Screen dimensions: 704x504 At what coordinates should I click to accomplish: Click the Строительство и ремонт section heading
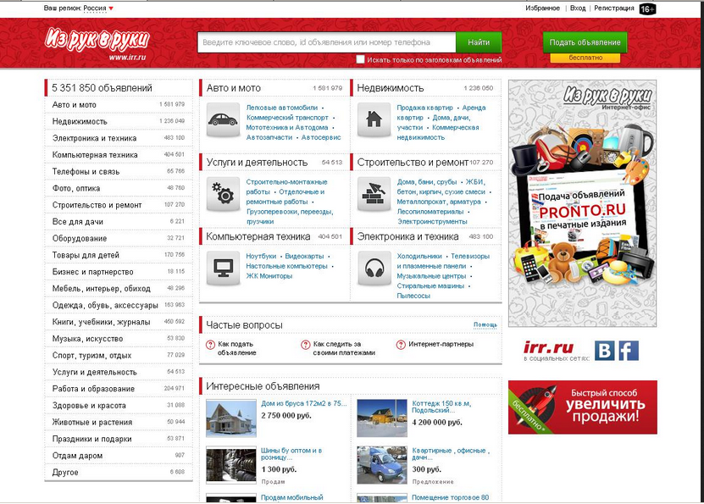413,163
